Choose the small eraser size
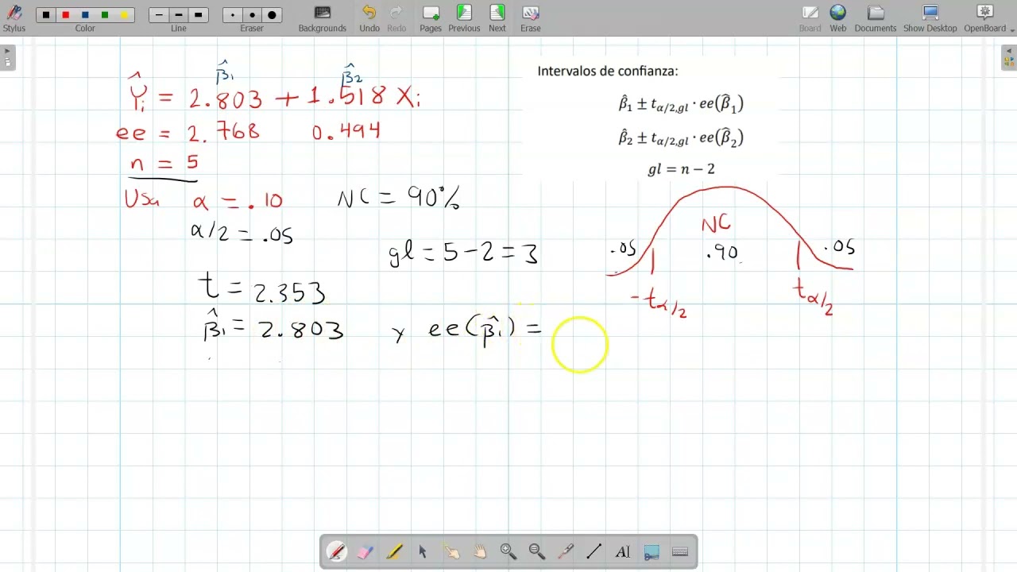Viewport: 1017px width, 572px height. tap(233, 15)
